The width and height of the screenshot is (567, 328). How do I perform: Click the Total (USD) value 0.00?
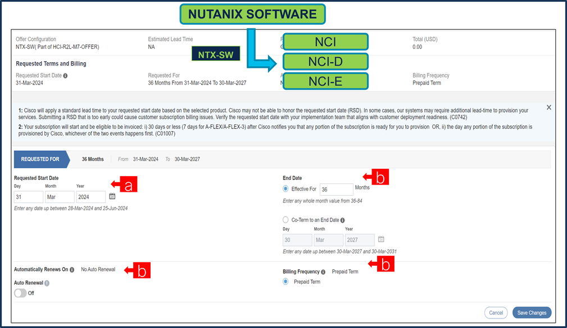pyautogui.click(x=418, y=47)
